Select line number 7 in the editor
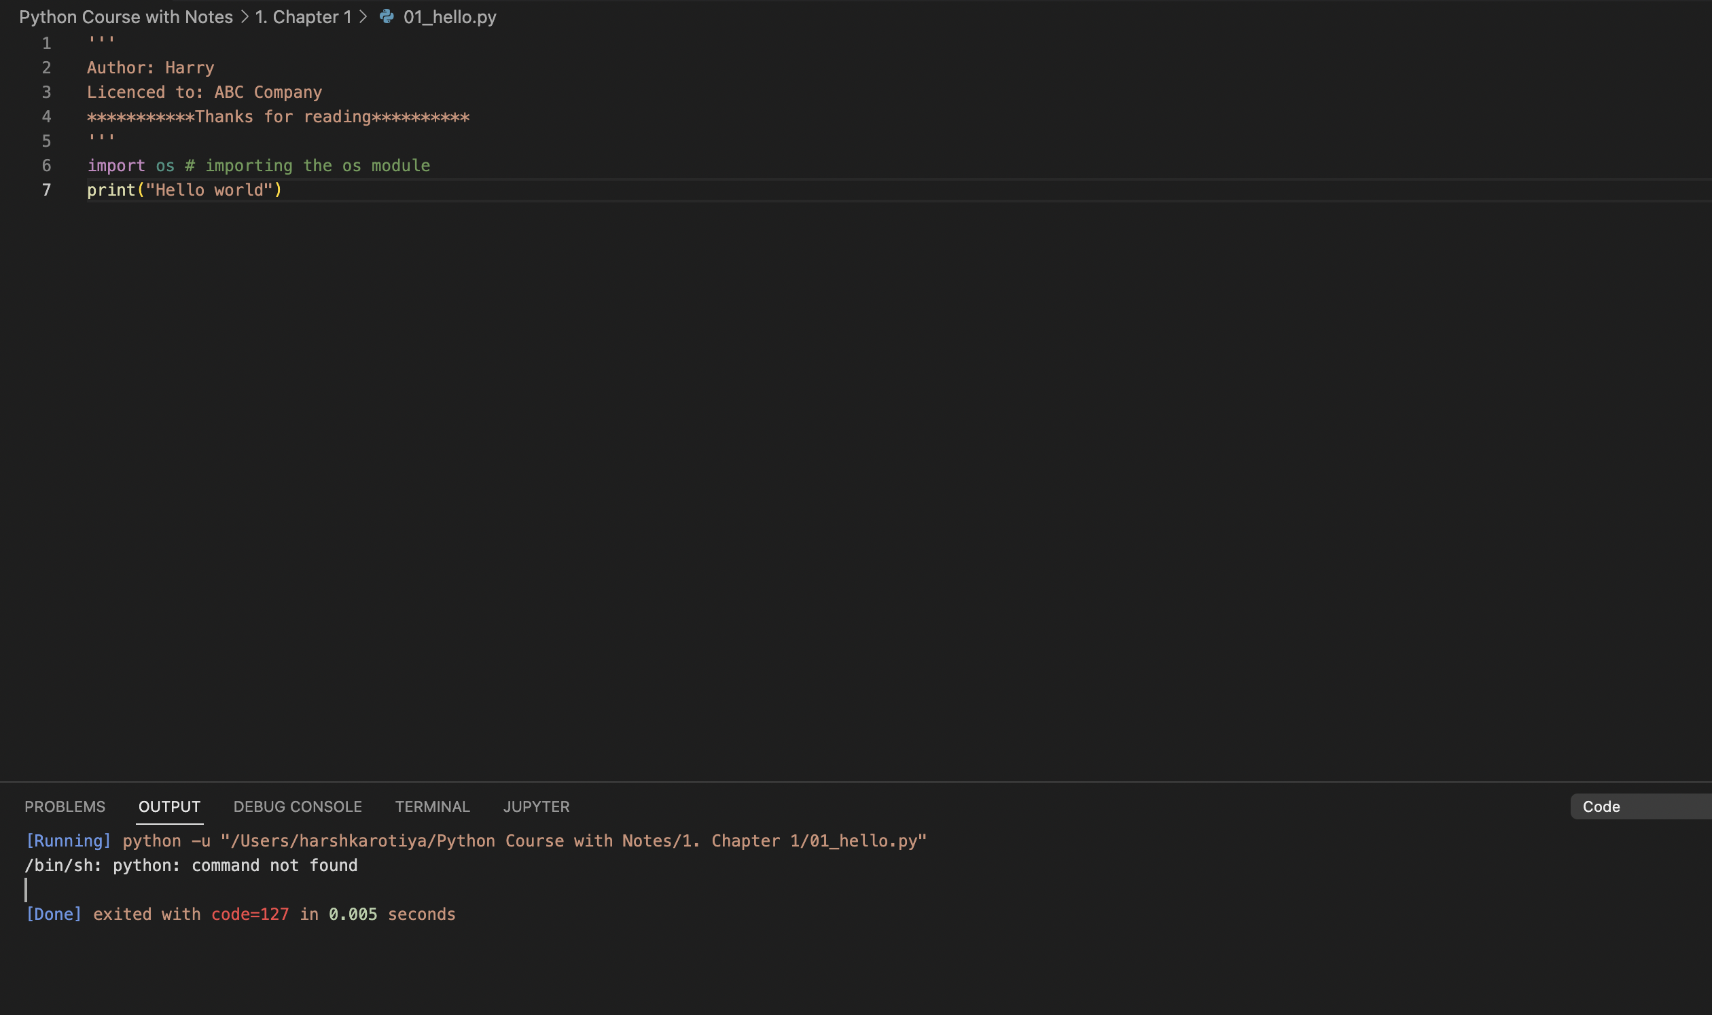This screenshot has height=1015, width=1712. coord(46,190)
